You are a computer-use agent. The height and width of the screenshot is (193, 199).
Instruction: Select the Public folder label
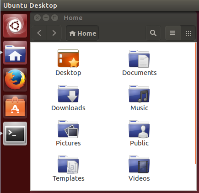click(139, 143)
